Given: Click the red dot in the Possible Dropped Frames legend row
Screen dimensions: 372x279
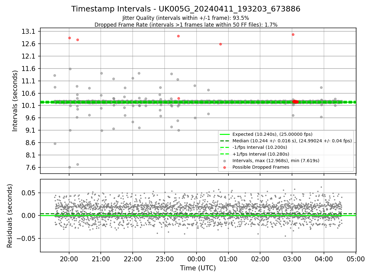Looking at the screenshot, I should coord(225,167).
